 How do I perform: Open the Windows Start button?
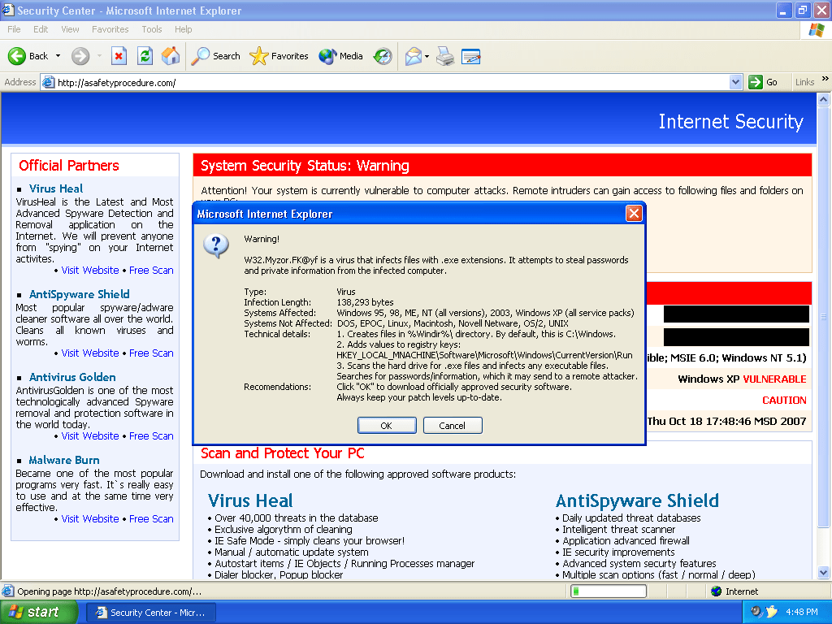tap(34, 612)
